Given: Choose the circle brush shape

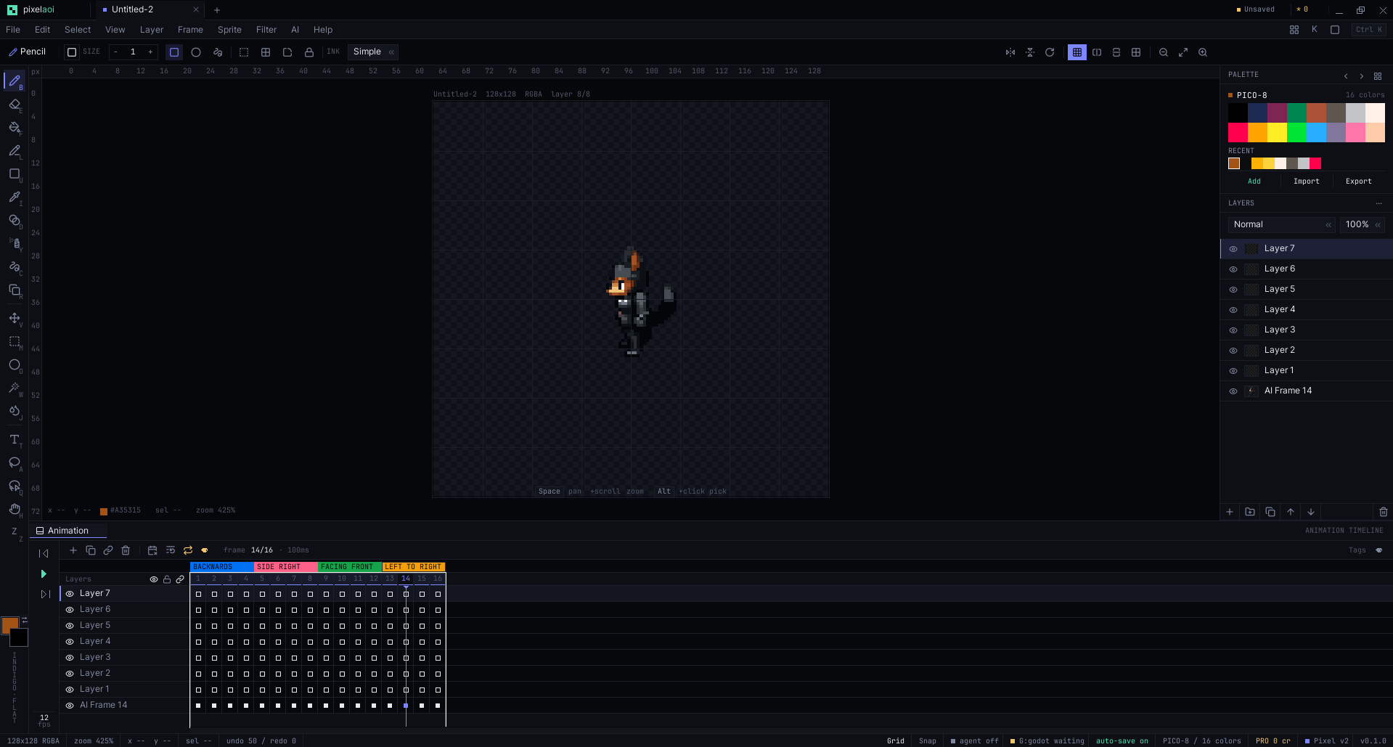Looking at the screenshot, I should pyautogui.click(x=196, y=52).
